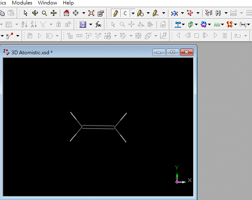Click the Fit to View icon
Image resolution: width=252 pixels, height=200 pixels.
[91, 13]
